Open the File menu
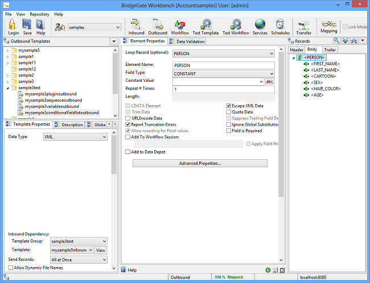The image size is (370, 283). [9, 14]
